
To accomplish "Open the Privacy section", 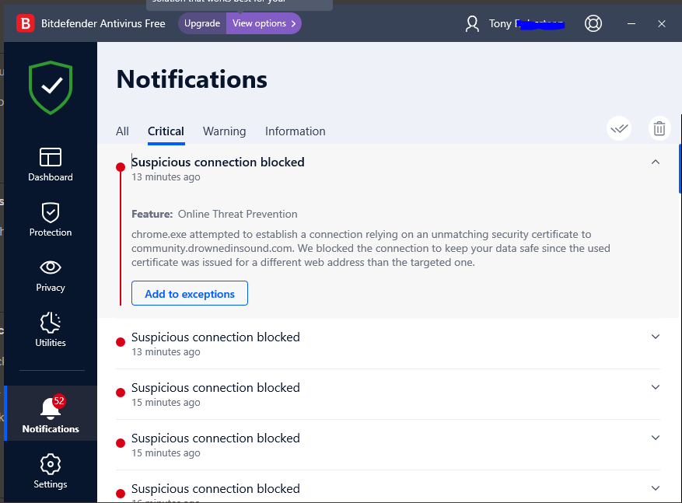I will point(51,275).
